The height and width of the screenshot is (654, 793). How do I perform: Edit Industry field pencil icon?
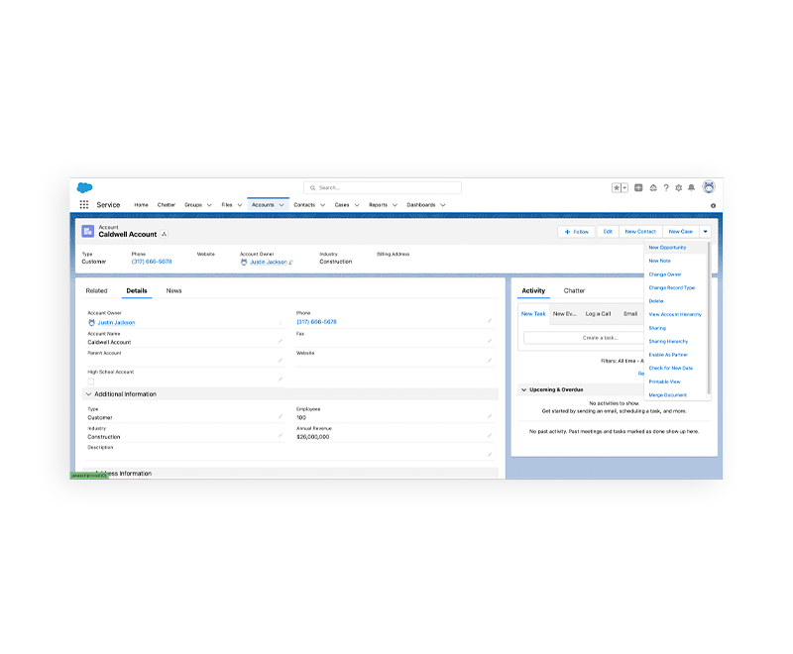click(x=281, y=435)
